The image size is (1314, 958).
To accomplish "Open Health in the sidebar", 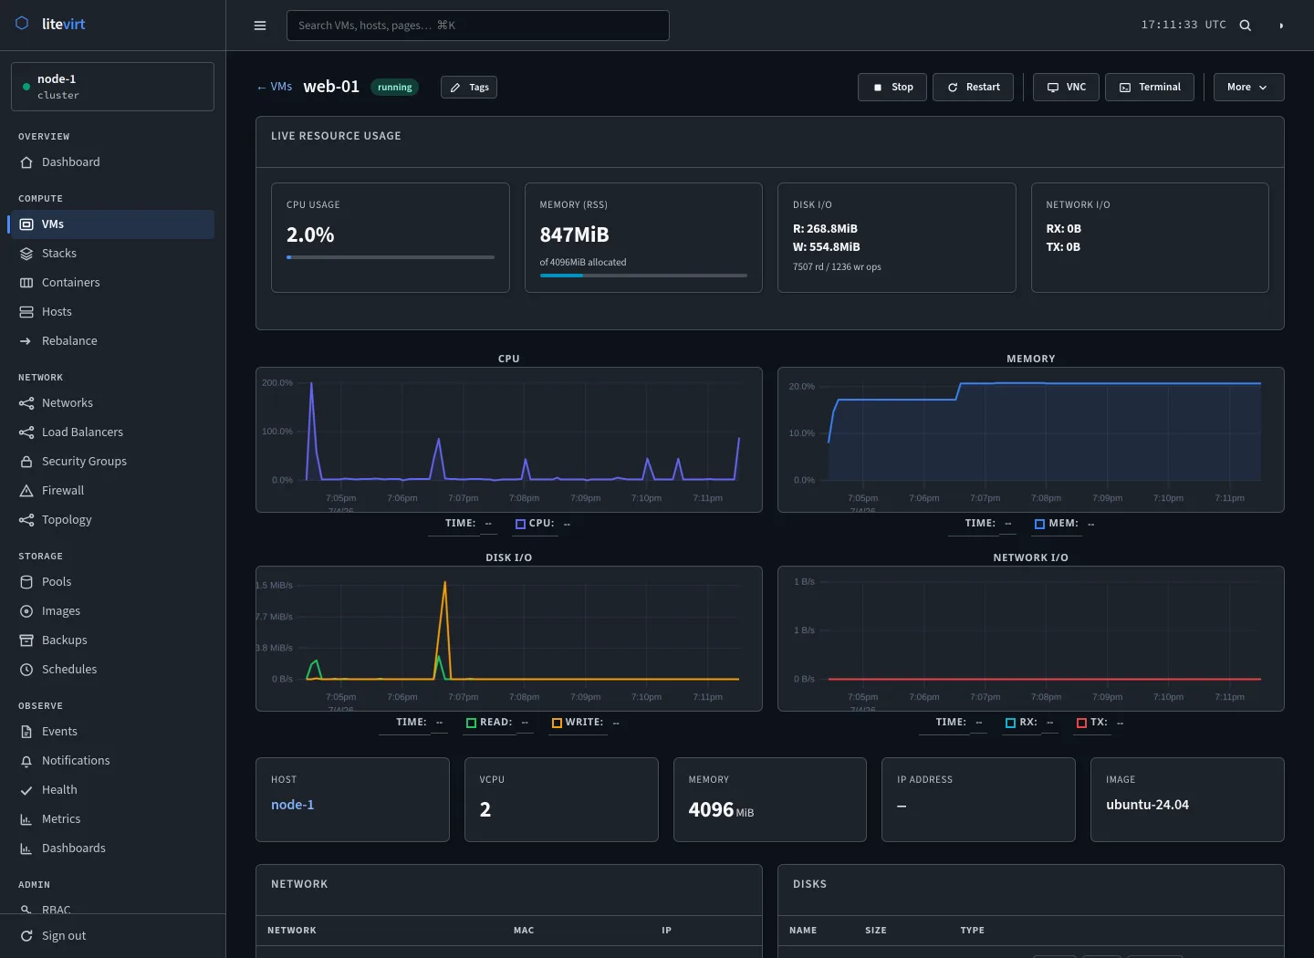I will pos(112,790).
